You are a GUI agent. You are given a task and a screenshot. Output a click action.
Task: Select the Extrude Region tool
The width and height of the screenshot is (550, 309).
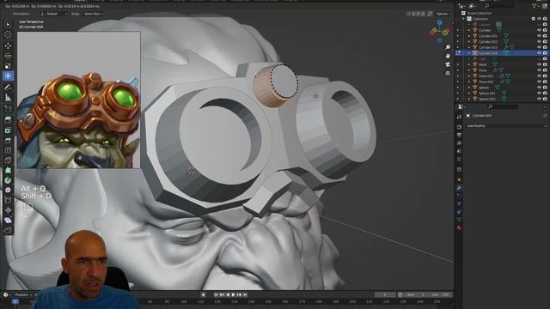[x=8, y=120]
